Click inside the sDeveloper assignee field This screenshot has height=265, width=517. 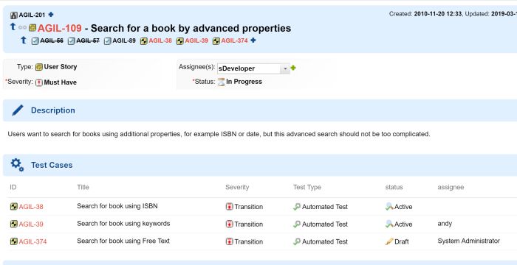[249, 68]
